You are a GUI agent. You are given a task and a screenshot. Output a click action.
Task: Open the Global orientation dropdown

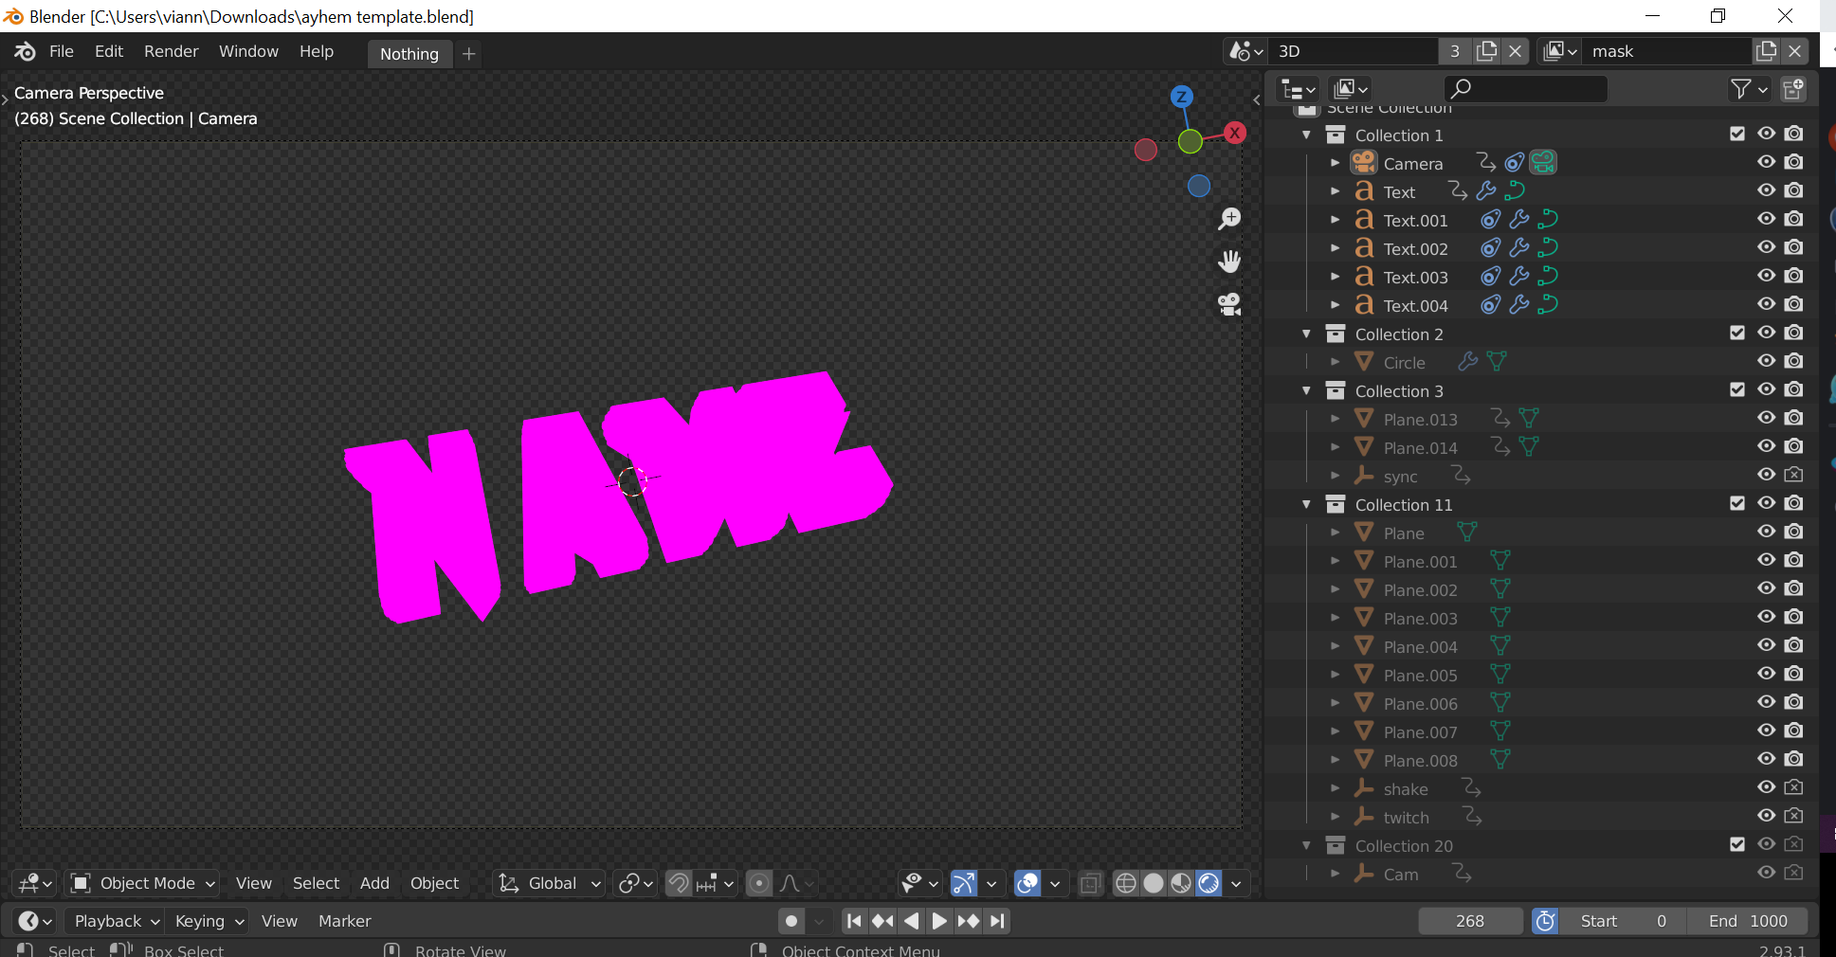(x=550, y=883)
